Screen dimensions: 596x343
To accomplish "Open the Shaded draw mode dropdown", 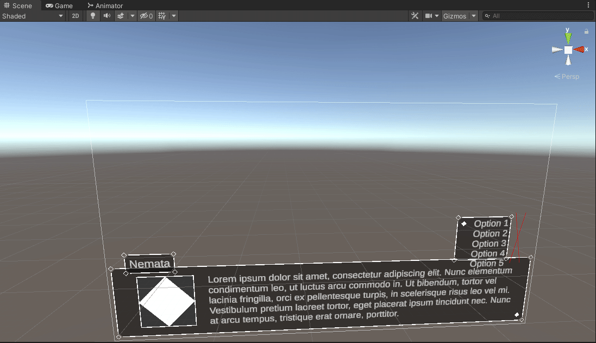I will coord(33,16).
